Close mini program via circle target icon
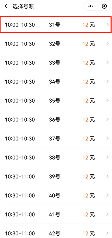The width and height of the screenshot is (112, 238). coord(104,6)
